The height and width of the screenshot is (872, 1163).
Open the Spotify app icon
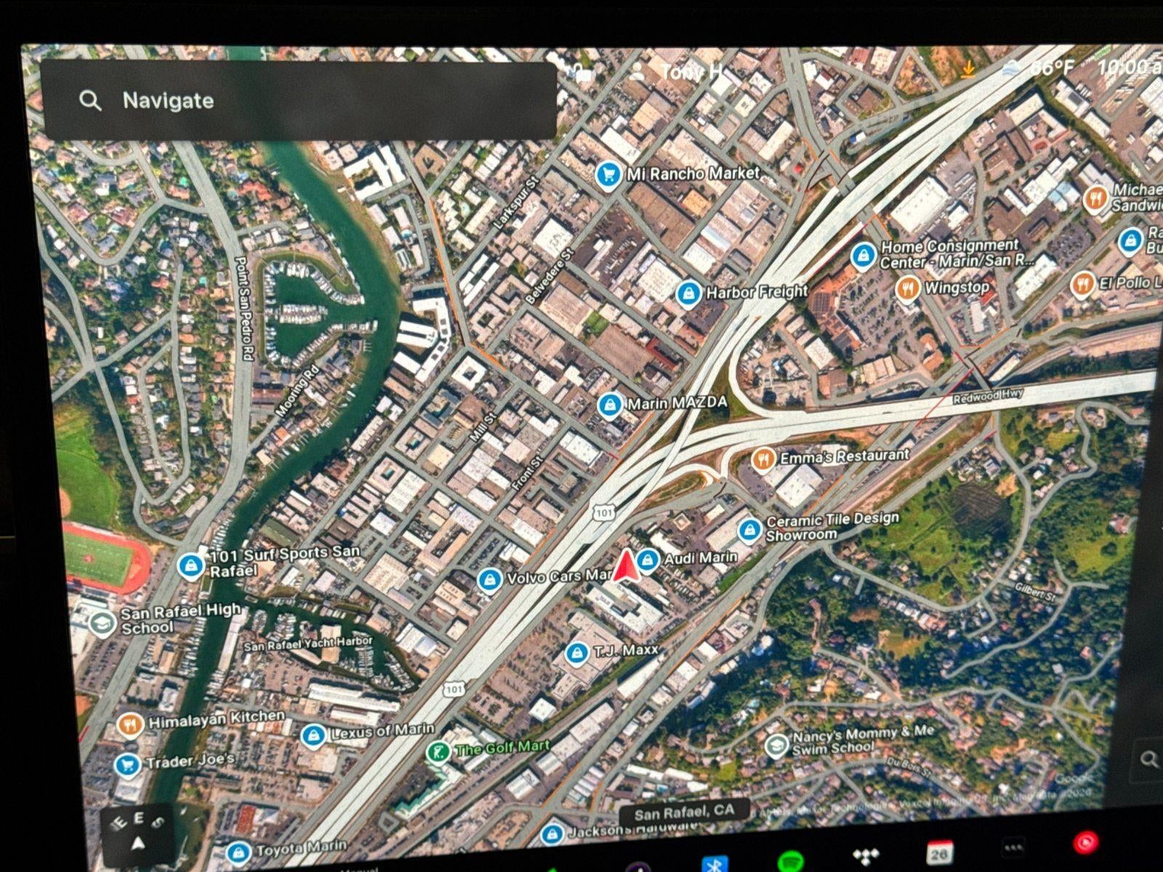[790, 863]
